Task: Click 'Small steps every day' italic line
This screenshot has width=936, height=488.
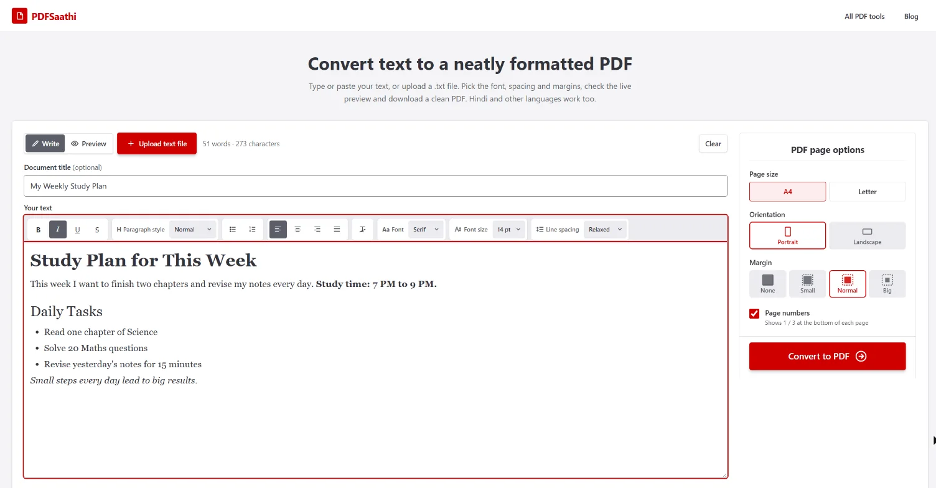Action: tap(114, 380)
